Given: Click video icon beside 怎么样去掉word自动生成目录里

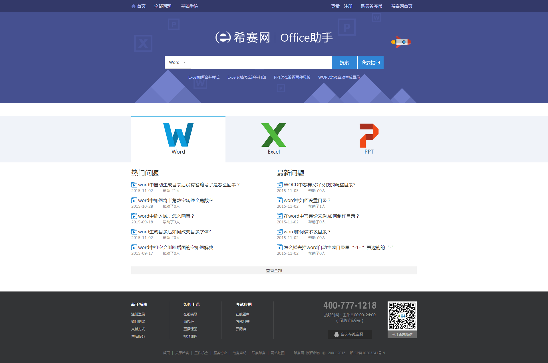Looking at the screenshot, I should [280, 247].
